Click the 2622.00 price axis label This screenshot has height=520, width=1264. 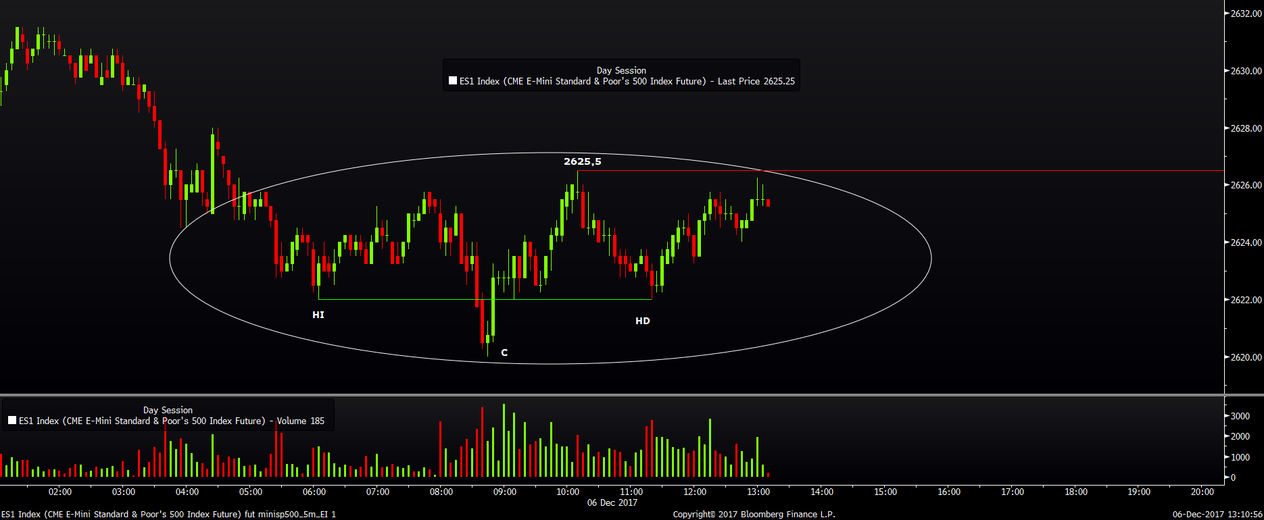pos(1246,300)
